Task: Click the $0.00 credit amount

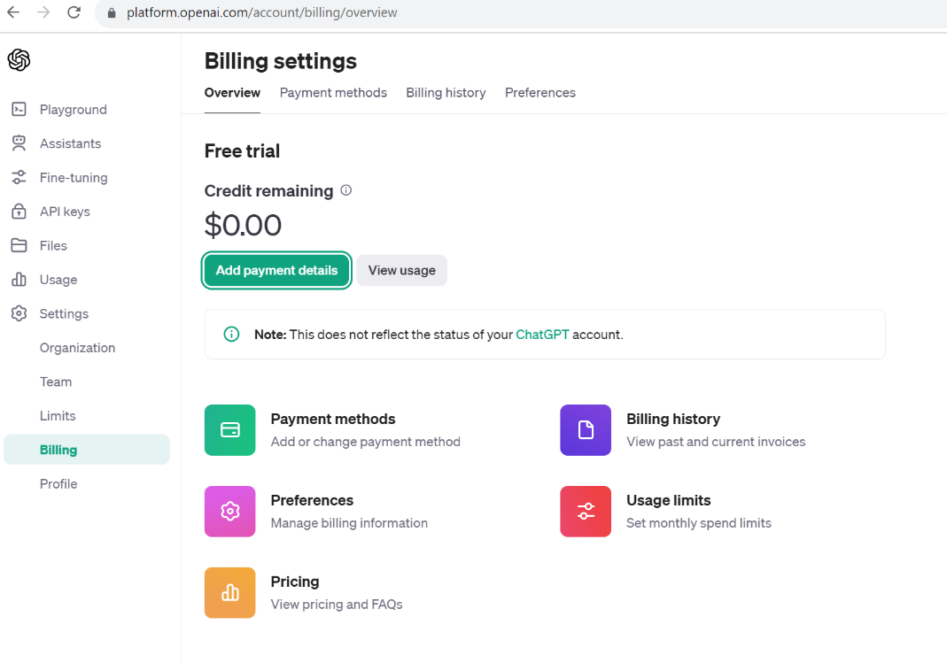Action: 243,225
